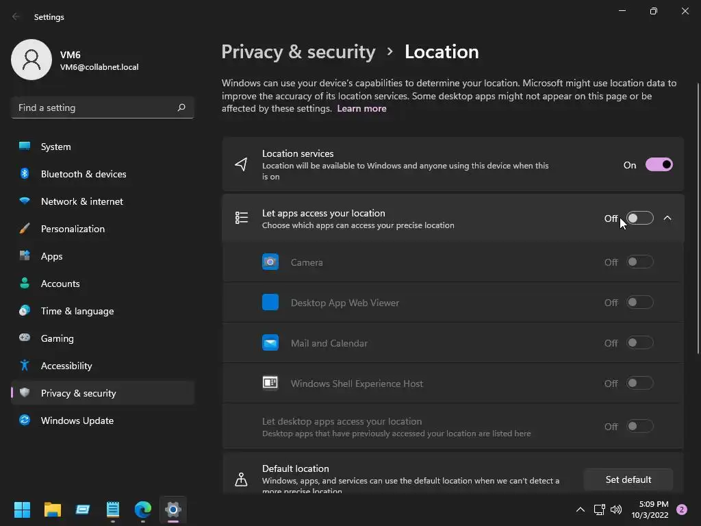Turn off Location services toggle
The image size is (701, 526).
(x=659, y=165)
